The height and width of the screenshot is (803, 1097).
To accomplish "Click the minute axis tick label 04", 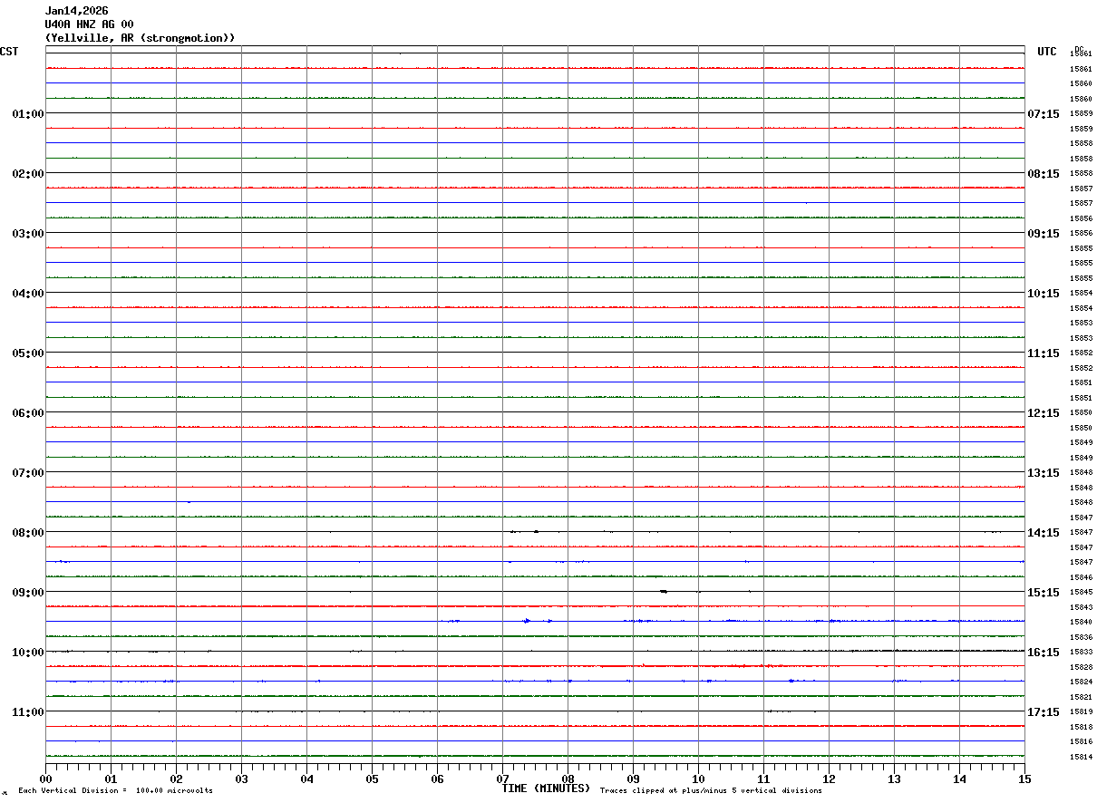I will click(306, 779).
